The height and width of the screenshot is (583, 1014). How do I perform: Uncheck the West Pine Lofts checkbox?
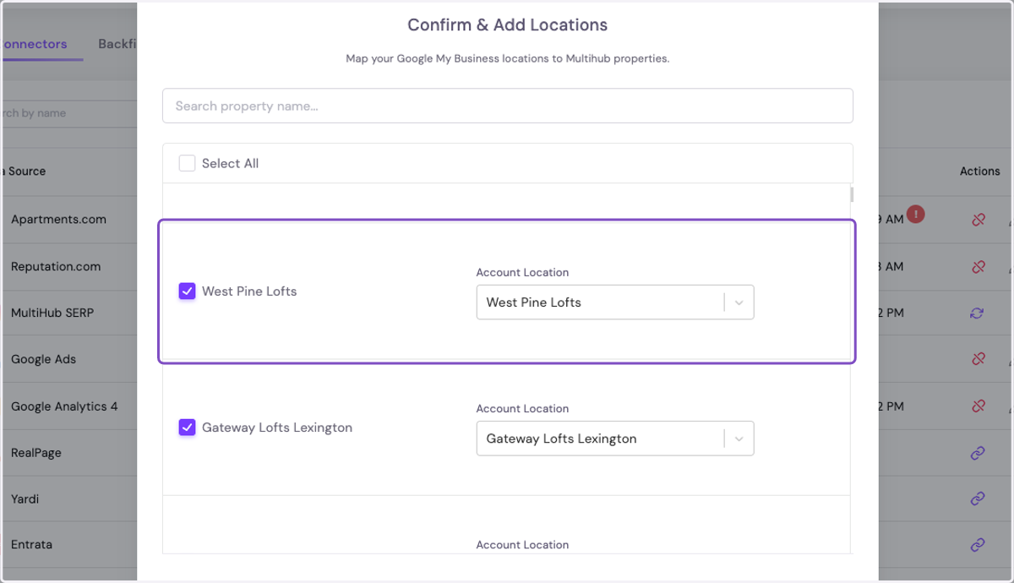187,291
